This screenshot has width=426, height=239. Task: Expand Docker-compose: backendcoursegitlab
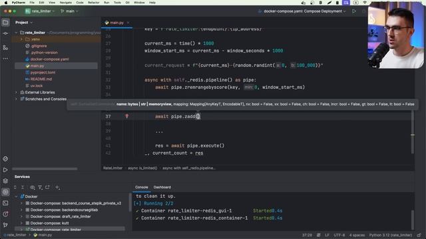21,210
